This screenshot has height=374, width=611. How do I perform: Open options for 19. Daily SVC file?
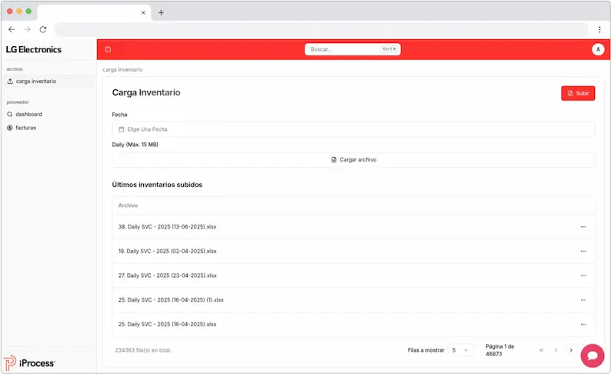(583, 251)
